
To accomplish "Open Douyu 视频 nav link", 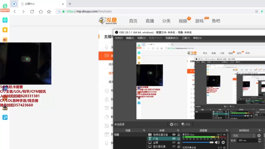I will [183, 21].
